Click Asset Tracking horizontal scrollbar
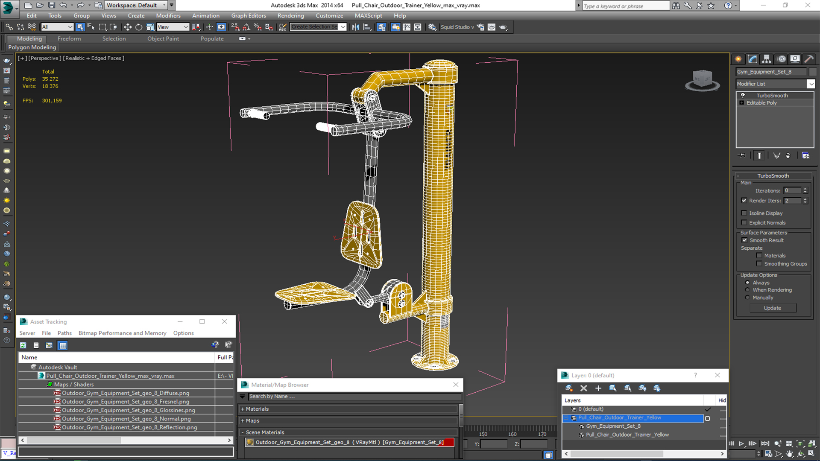This screenshot has height=461, width=820. coord(126,440)
